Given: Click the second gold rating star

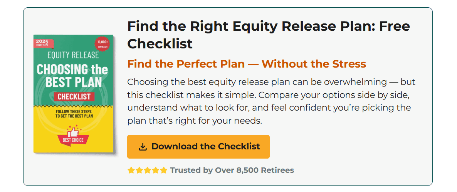Looking at the screenshot, I should (139, 170).
